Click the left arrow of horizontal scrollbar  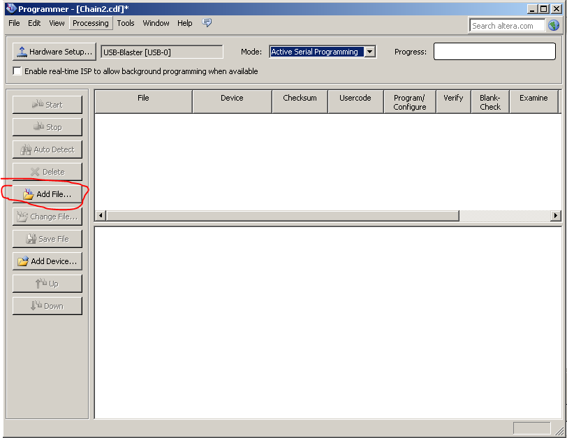pyautogui.click(x=100, y=216)
